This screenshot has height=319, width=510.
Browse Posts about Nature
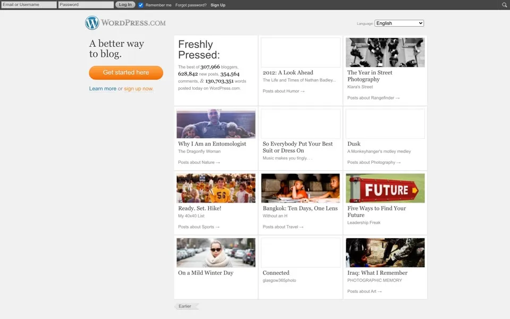pyautogui.click(x=199, y=162)
